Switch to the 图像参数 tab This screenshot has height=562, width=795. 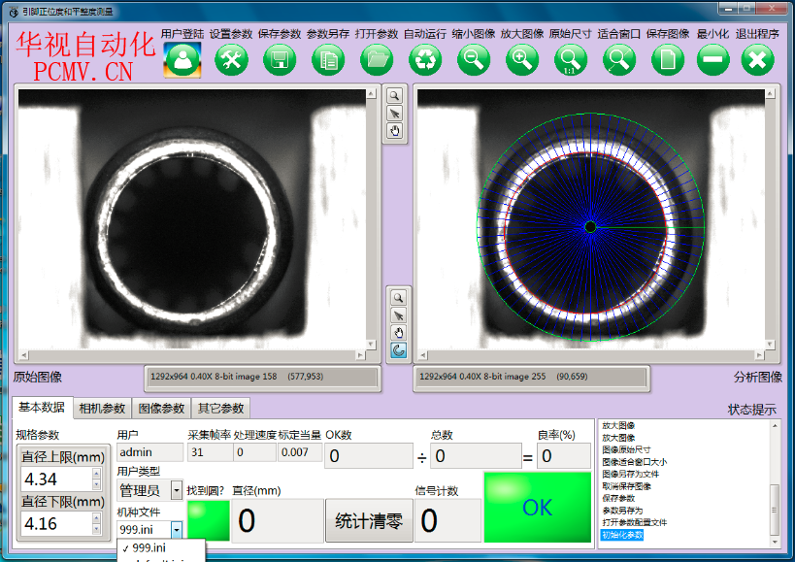[161, 408]
